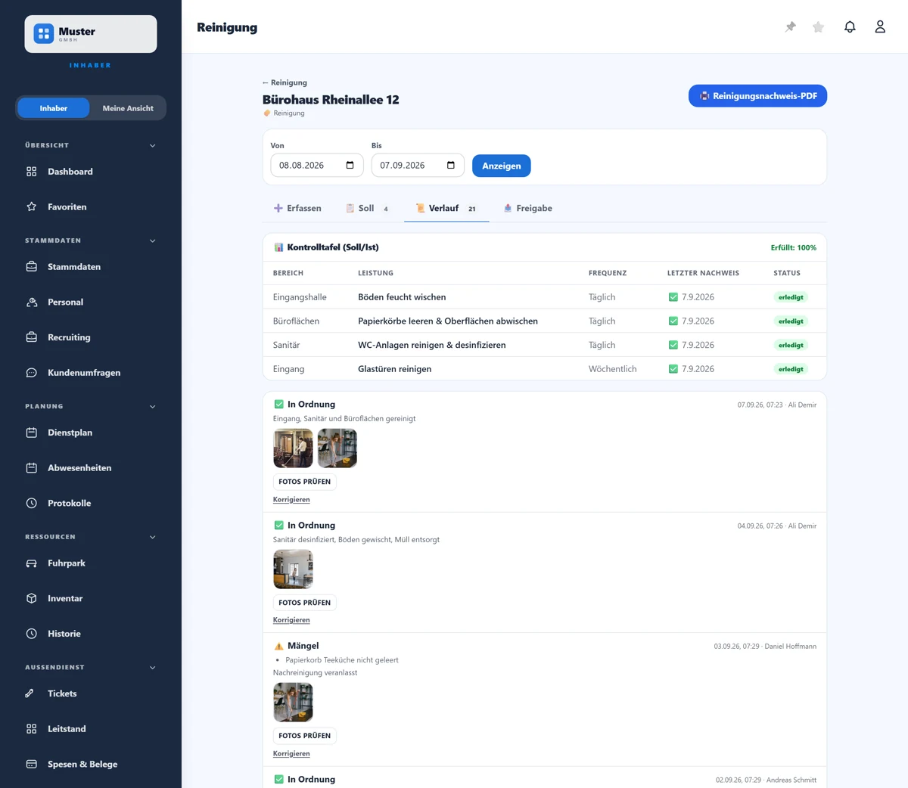The height and width of the screenshot is (788, 908).
Task: Go to Abwesenheiten
Action: coord(91,468)
